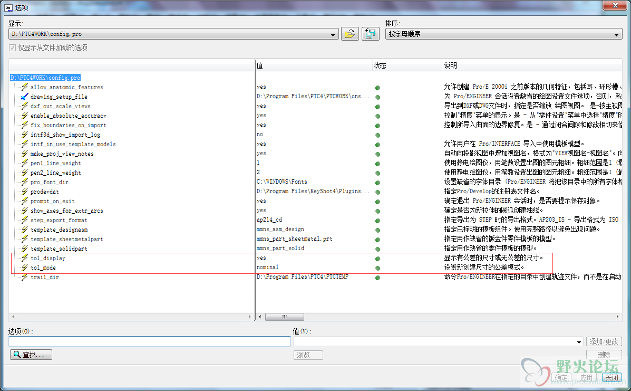Screen dimensions: 631x391
Task: Select the lightning icon beside allow_anatomic_features
Action: coord(25,87)
